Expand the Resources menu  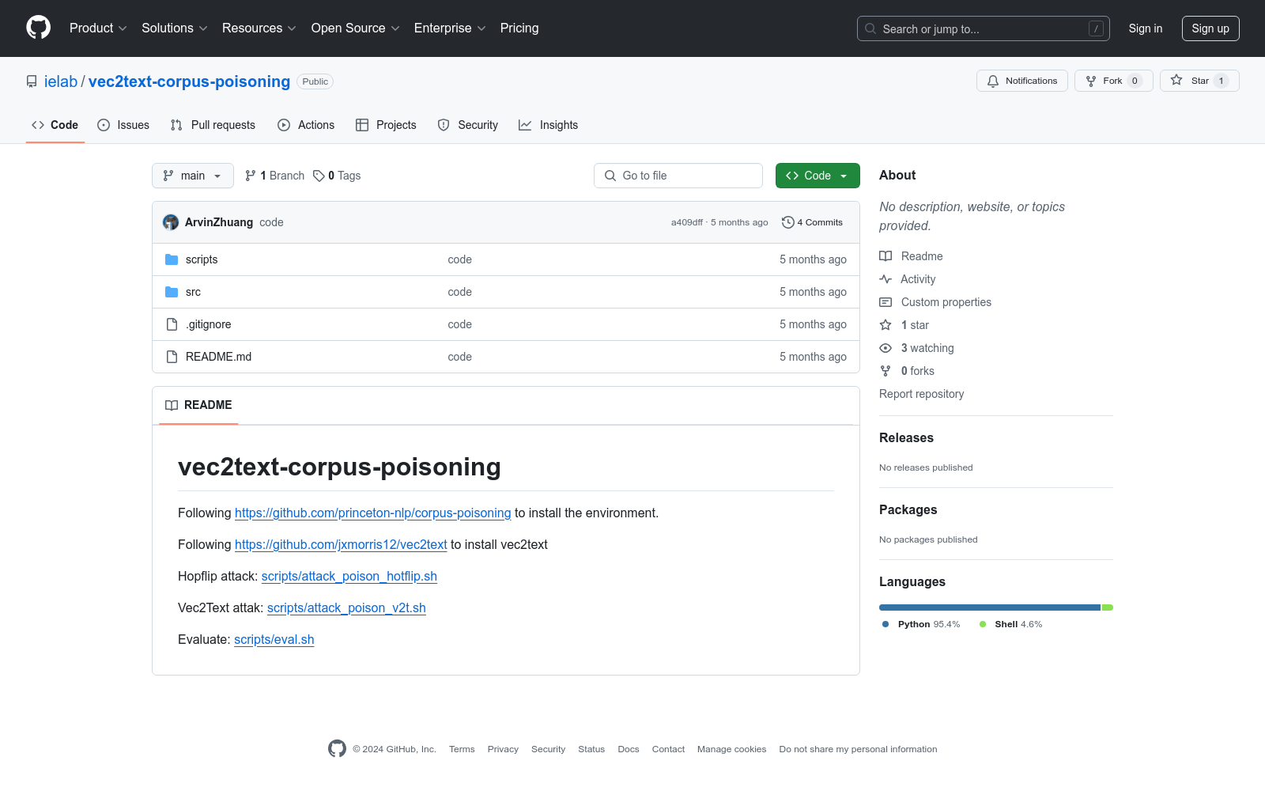[x=259, y=28]
